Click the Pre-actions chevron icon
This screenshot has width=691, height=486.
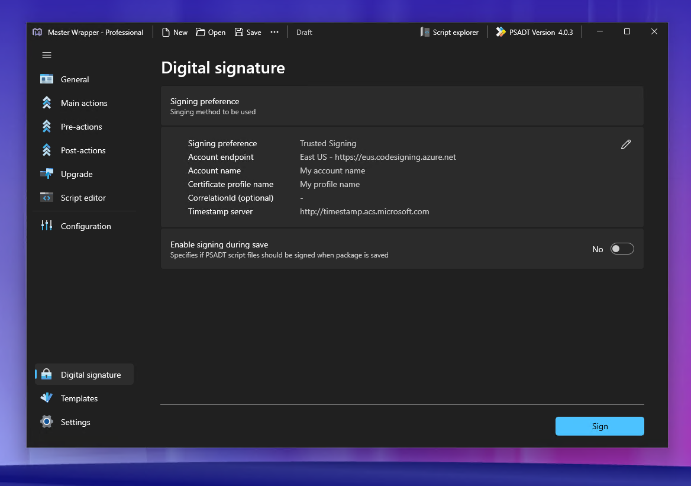(47, 127)
